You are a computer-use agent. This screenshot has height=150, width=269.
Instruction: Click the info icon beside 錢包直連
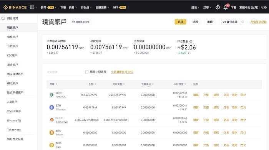[x=242, y=22]
